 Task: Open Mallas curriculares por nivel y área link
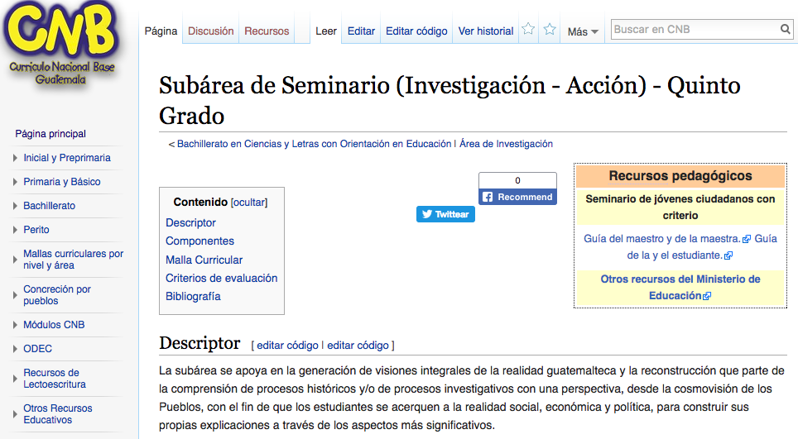click(x=74, y=259)
